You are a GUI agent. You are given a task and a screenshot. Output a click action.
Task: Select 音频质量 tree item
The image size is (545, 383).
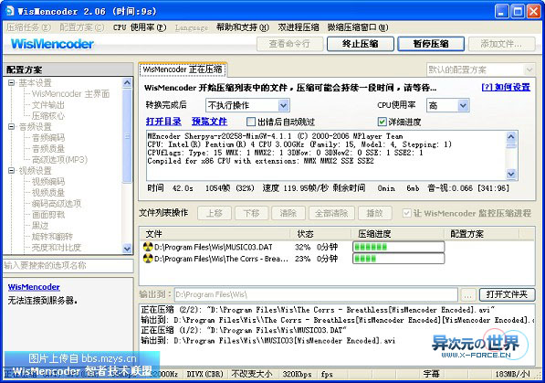pos(48,149)
